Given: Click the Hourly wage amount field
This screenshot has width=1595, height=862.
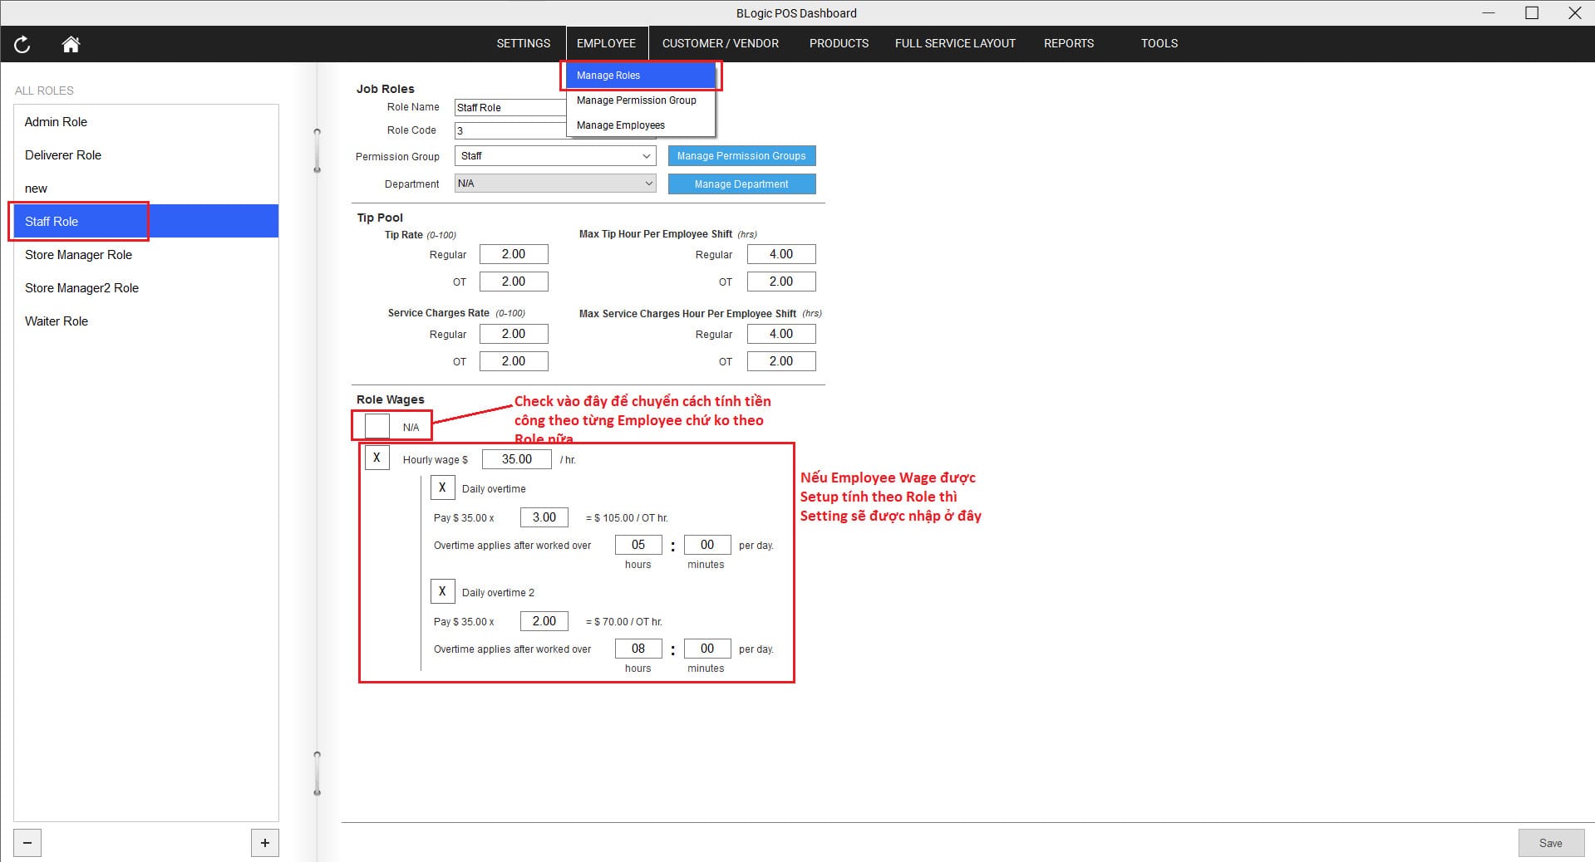Looking at the screenshot, I should [516, 459].
